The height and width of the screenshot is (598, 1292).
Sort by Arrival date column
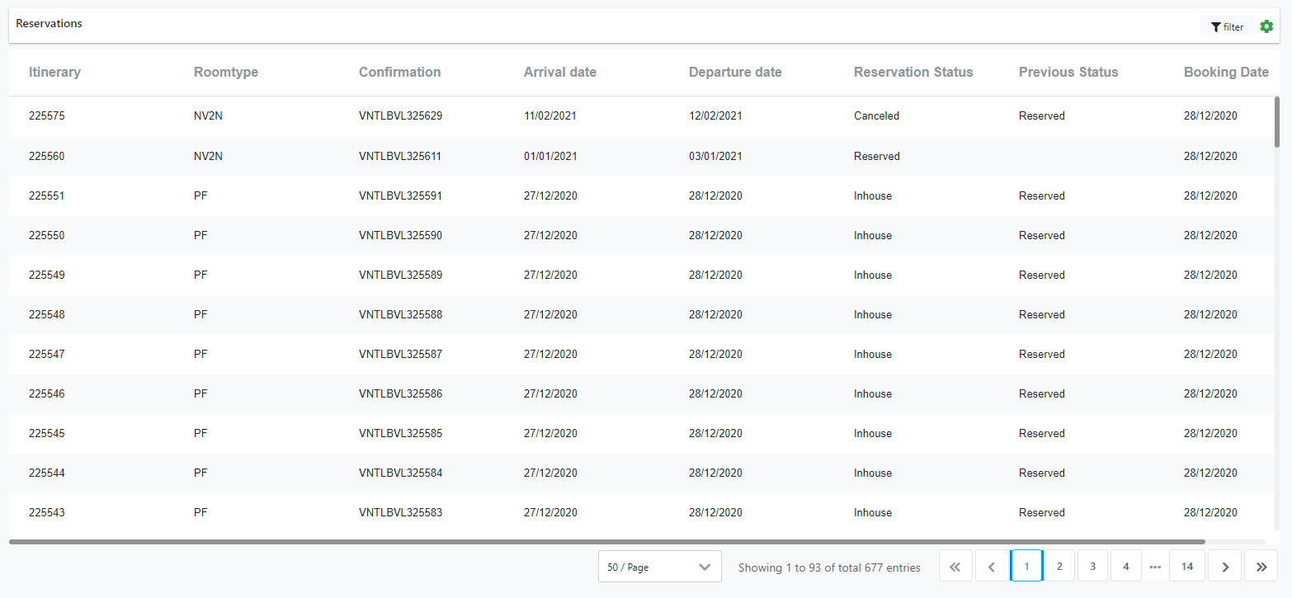pyautogui.click(x=559, y=72)
